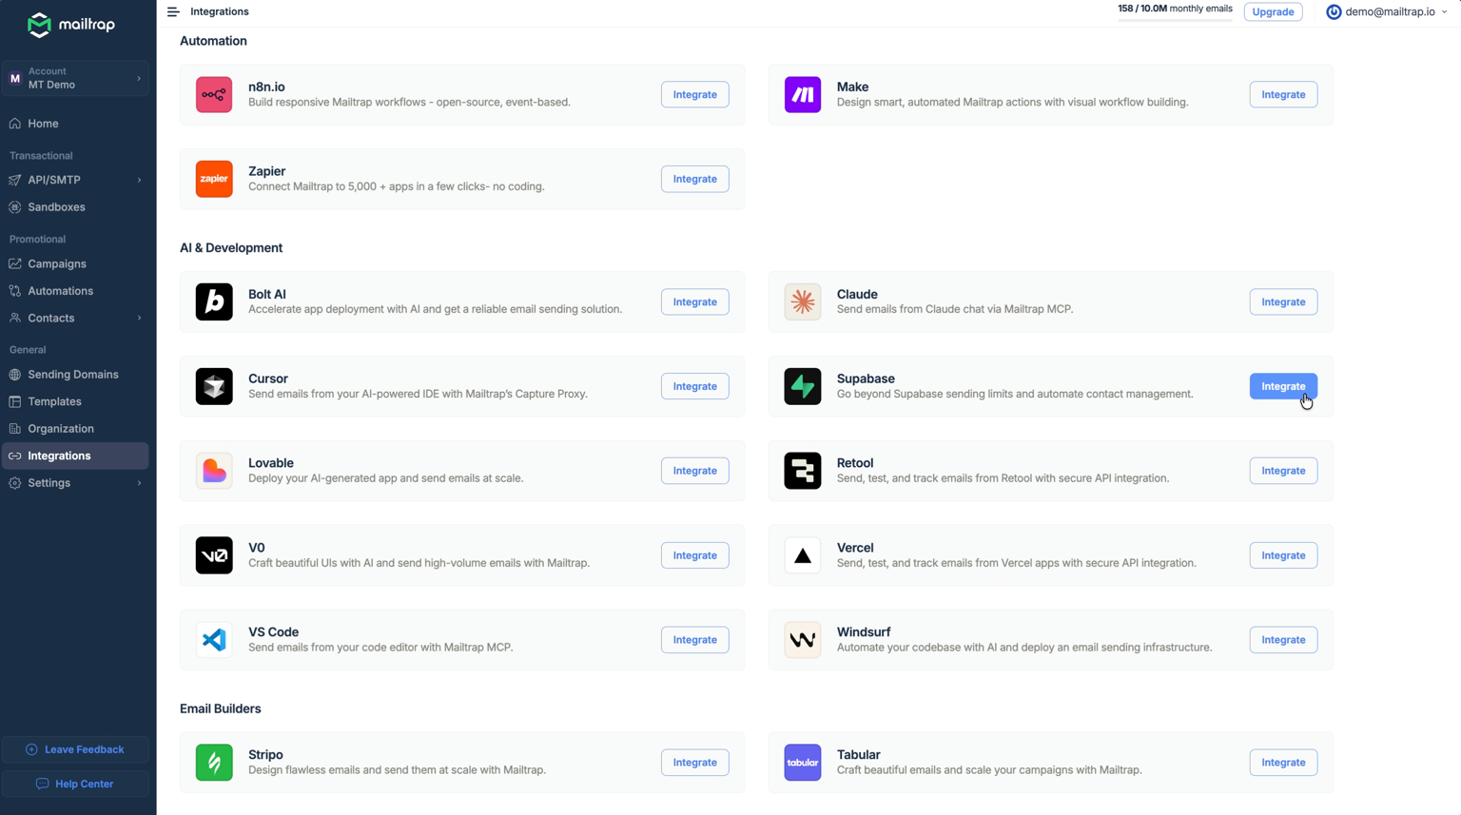Expand the Settings submenu chevron
The image size is (1461, 815).
click(x=139, y=483)
